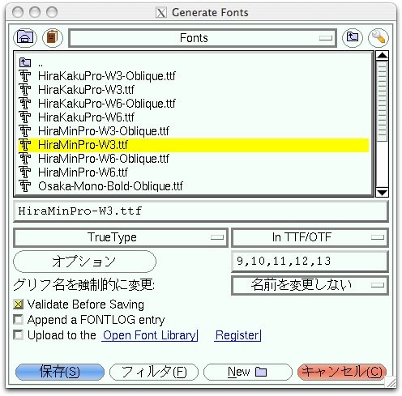Screen dimensions: 402x396
Task: Click the file list scroll up arrow
Action: pos(382,55)
